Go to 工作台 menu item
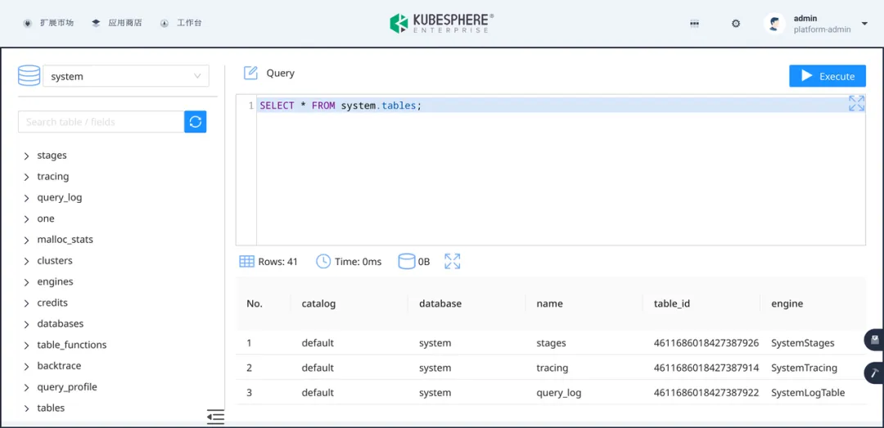 tap(181, 23)
